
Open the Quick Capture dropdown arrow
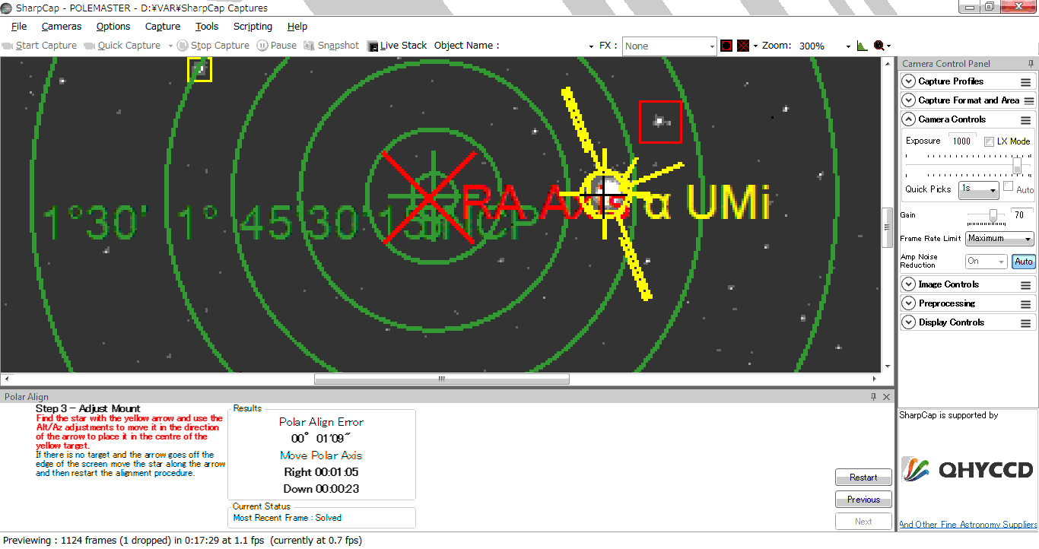coord(170,46)
